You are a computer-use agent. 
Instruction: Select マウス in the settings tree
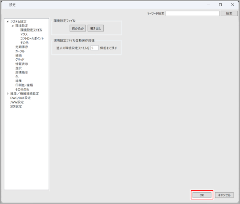[24, 34]
